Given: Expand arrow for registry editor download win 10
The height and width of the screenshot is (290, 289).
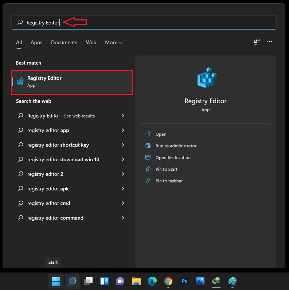Looking at the screenshot, I should pyautogui.click(x=123, y=159).
